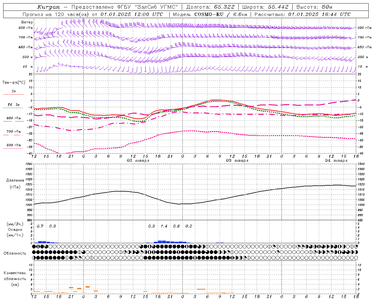373x299 pixels.
Task: Select the latitude value "Широта: 55.442"
Action: coord(265,7)
